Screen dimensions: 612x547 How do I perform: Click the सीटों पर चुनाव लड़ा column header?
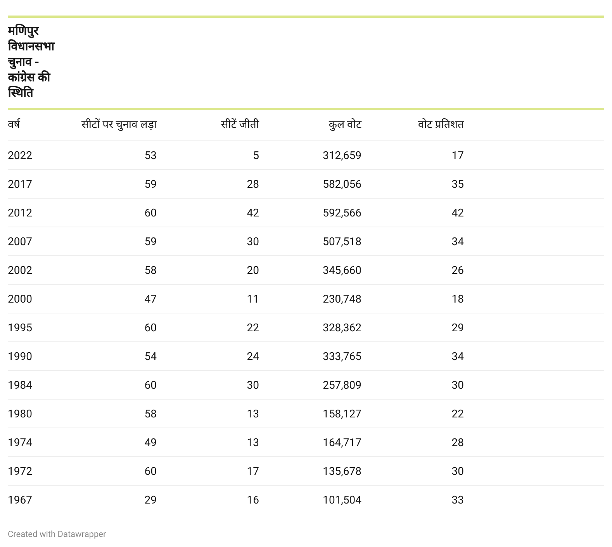[119, 125]
